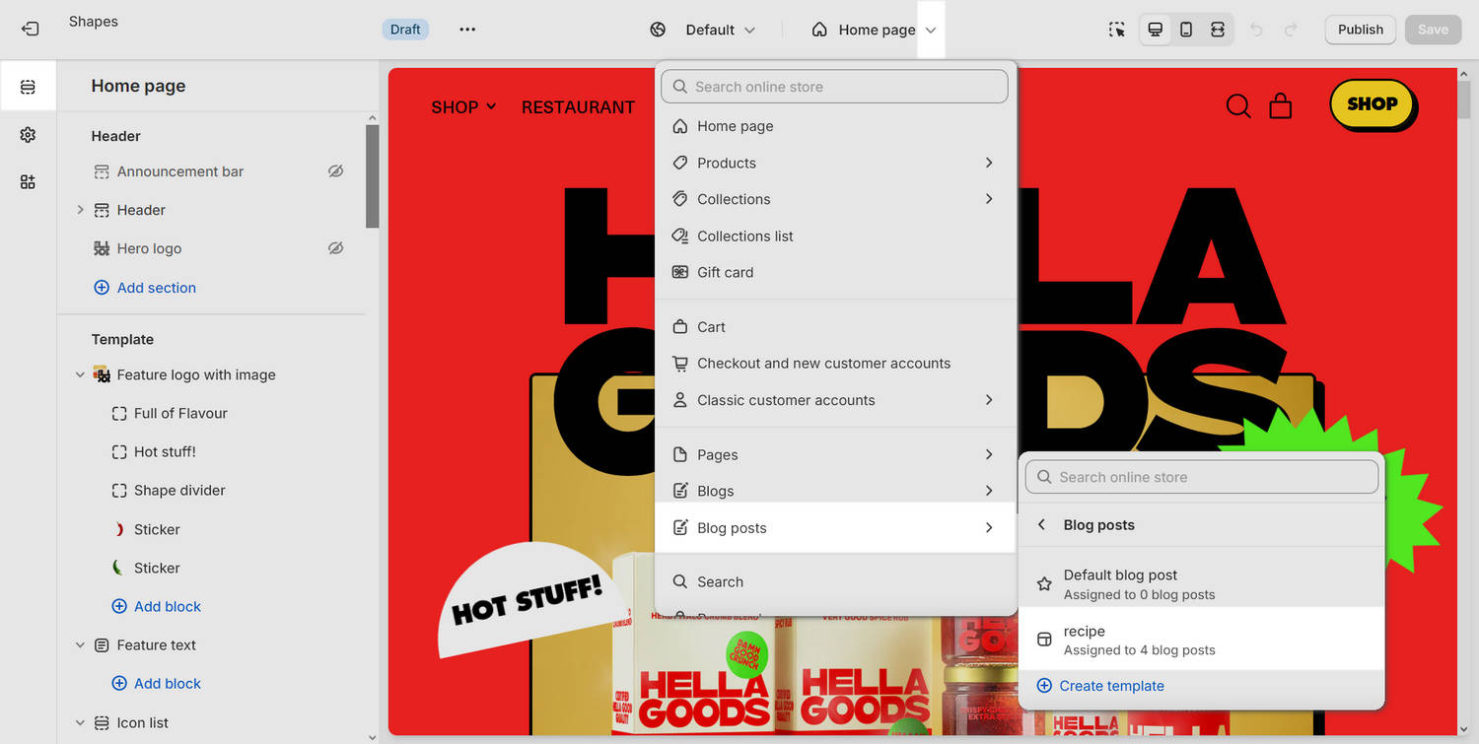Open the three-dots more actions menu
Screen dimensions: 1479x744
coord(467,30)
